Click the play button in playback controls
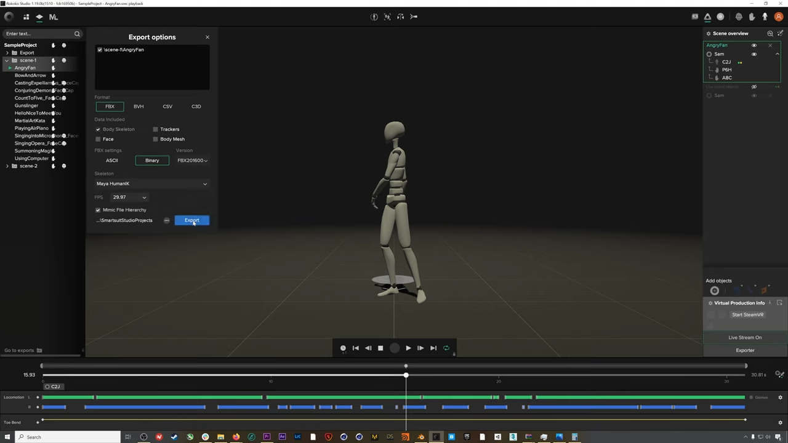Image resolution: width=788 pixels, height=443 pixels. point(408,348)
